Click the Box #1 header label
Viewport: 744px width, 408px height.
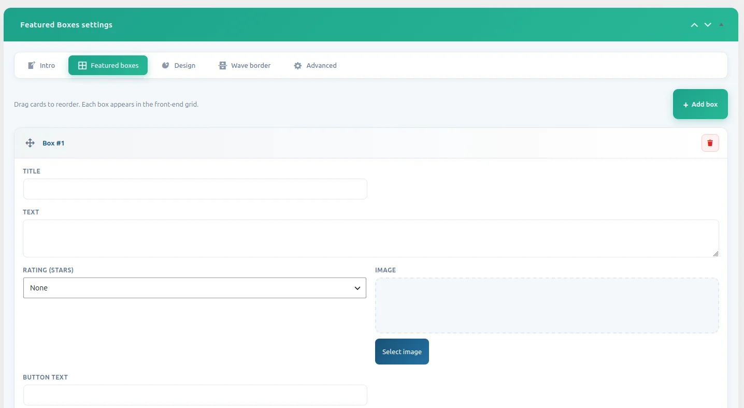(x=53, y=143)
